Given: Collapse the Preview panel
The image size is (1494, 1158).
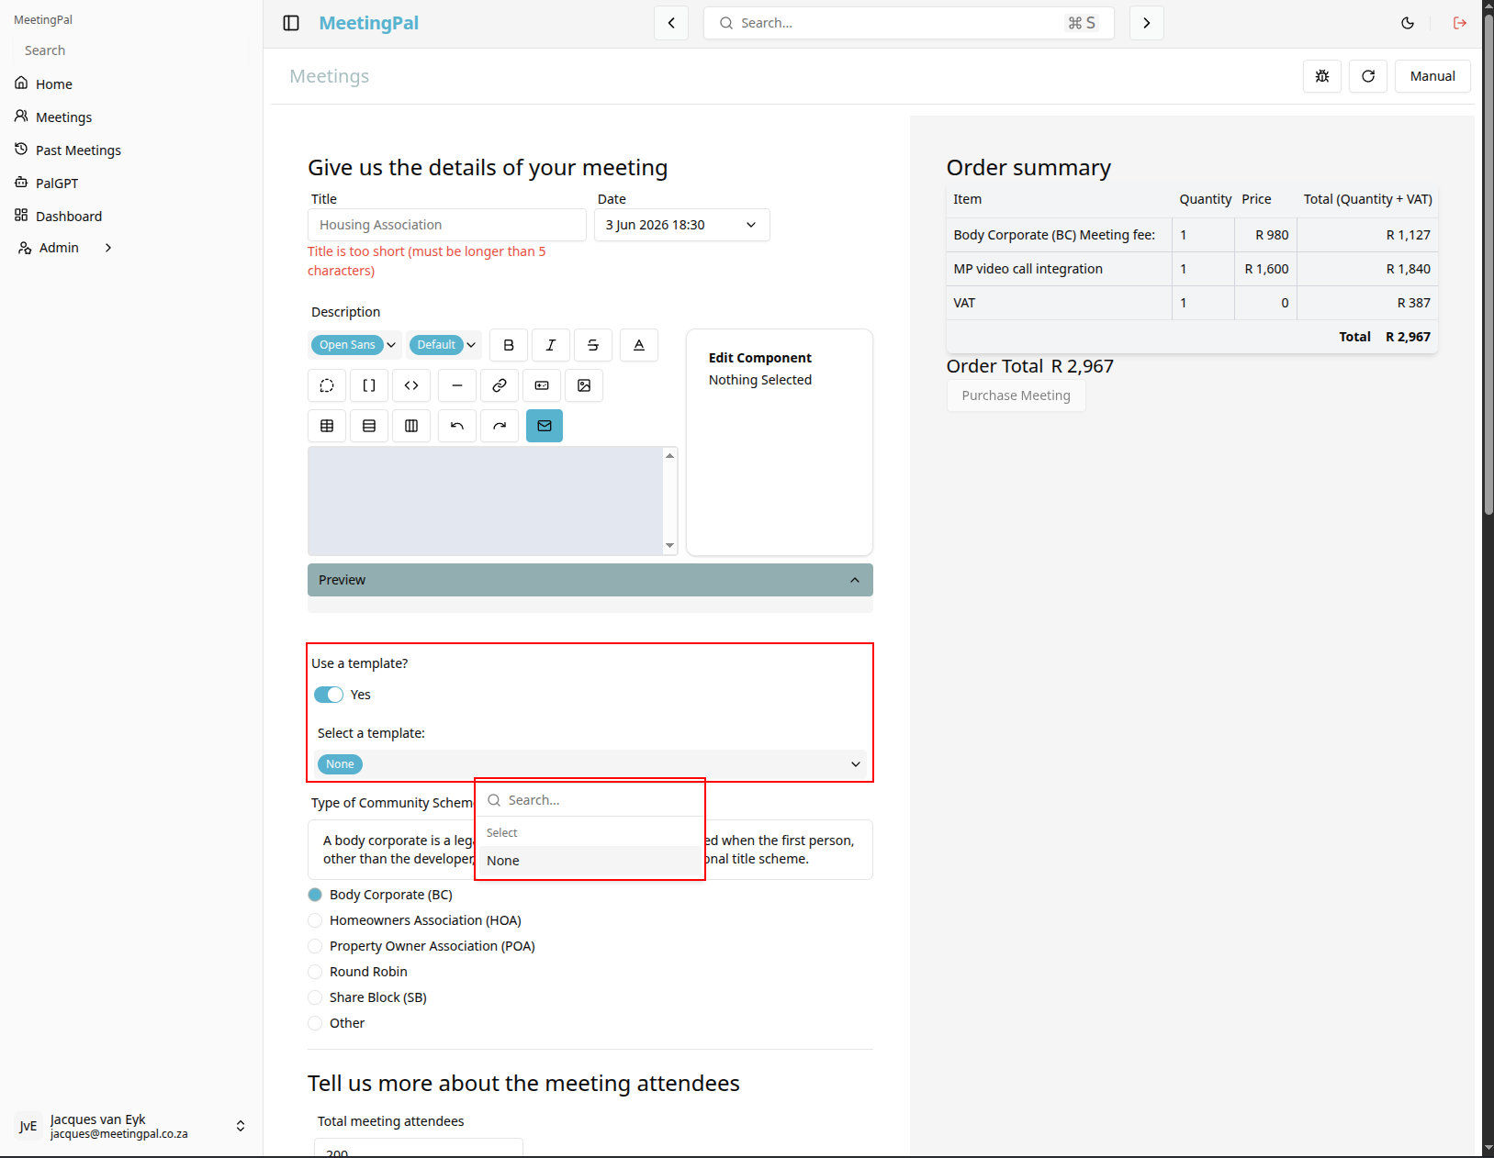Looking at the screenshot, I should pyautogui.click(x=590, y=580).
